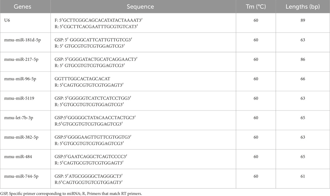Click the length value 89
The height and width of the screenshot is (196, 330).
click(303, 21)
